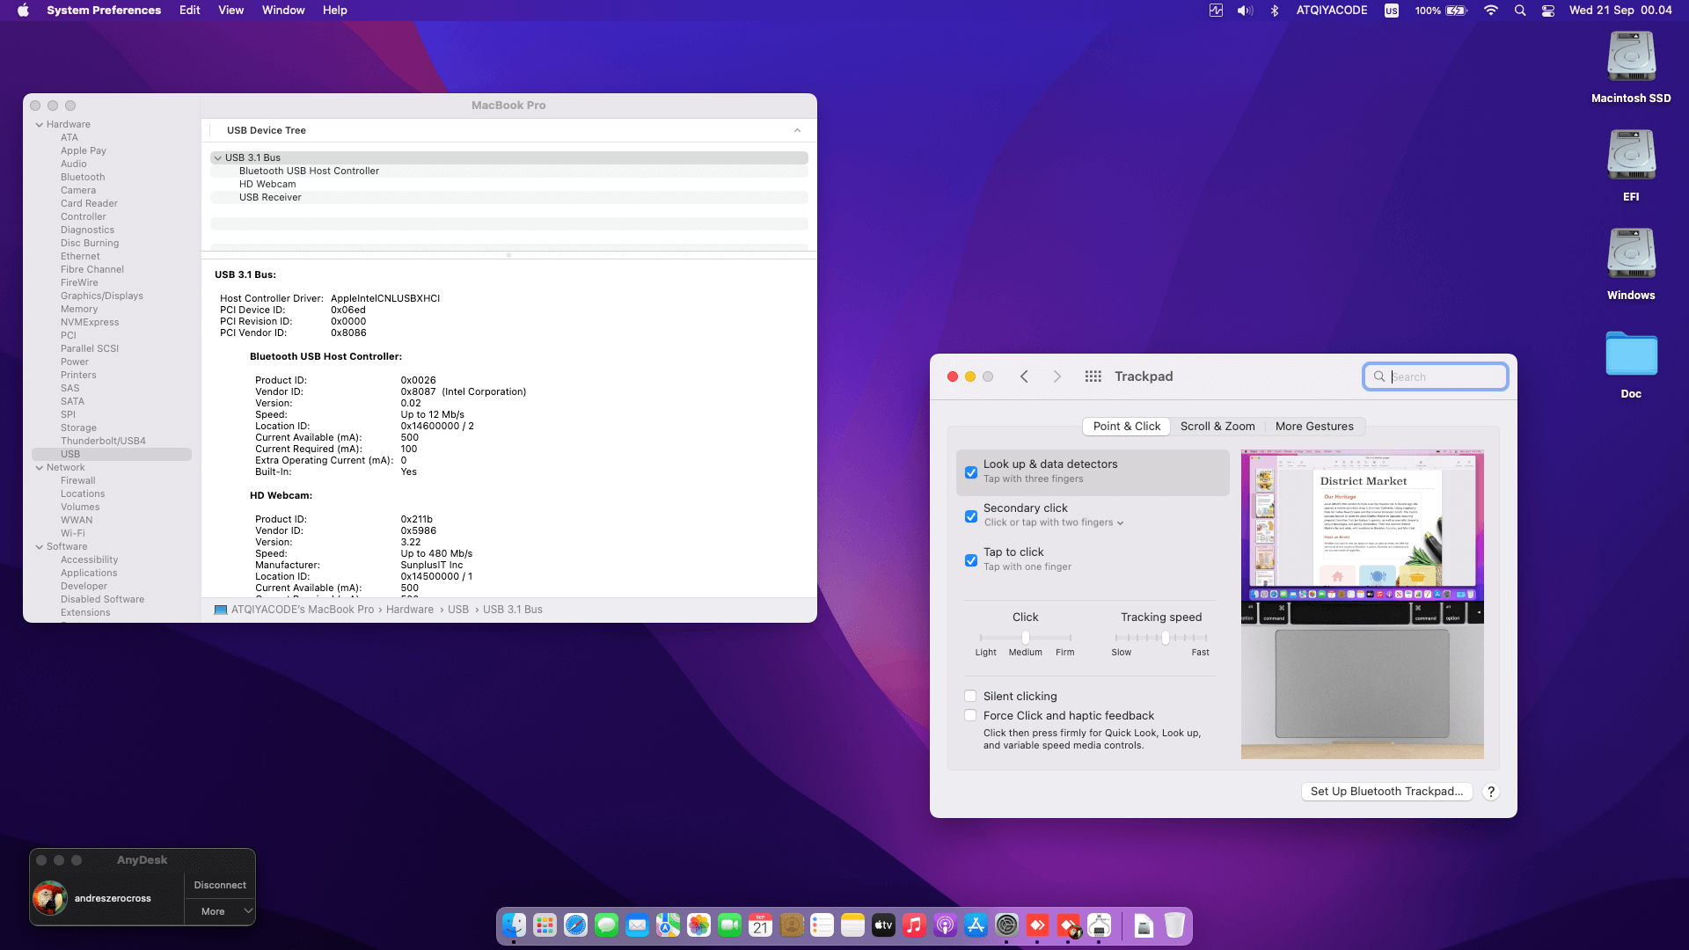Open Podcasts from the Dock
This screenshot has width=1689, height=950.
pos(945,925)
